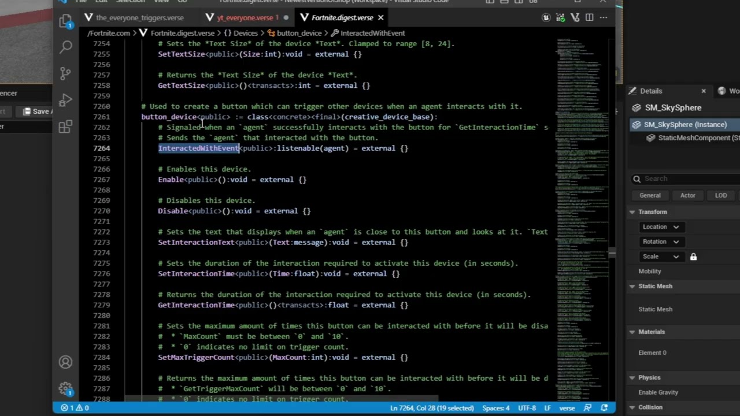Toggle the Scale lock icon
Screen dimensions: 740x416
coord(693,257)
